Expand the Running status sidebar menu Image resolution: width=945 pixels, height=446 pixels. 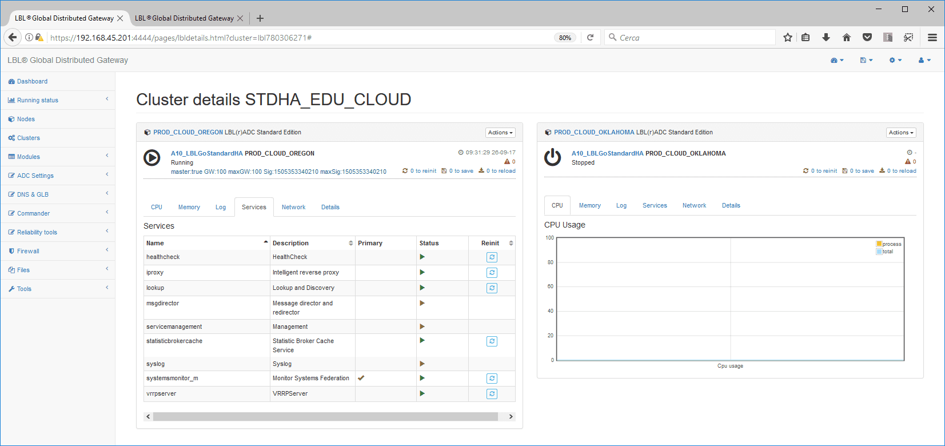pyautogui.click(x=57, y=100)
